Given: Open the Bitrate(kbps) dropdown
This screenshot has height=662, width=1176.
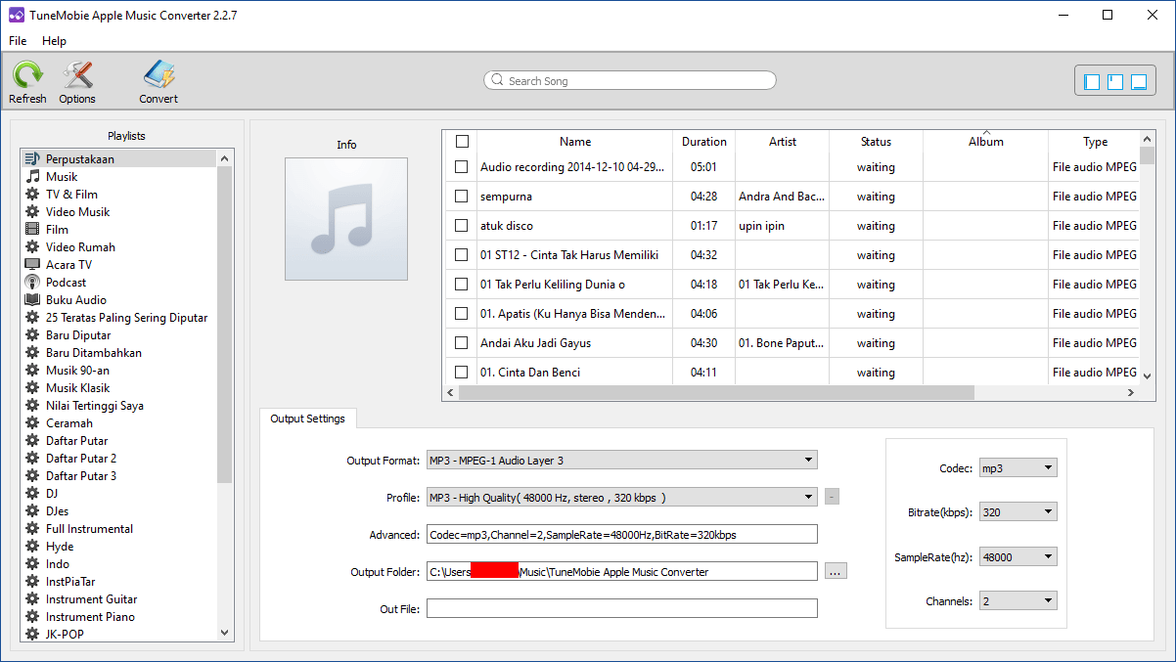Looking at the screenshot, I should click(1018, 511).
